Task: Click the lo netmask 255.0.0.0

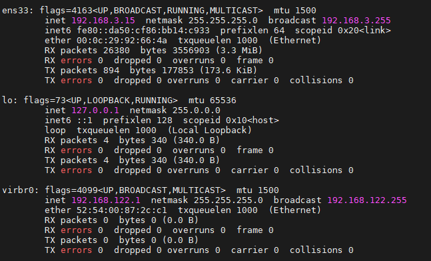Action: point(197,111)
